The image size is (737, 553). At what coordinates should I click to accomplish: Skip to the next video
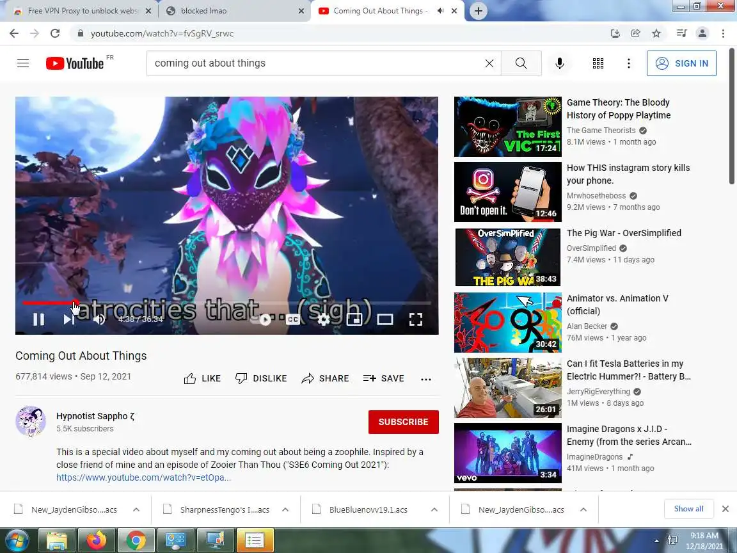tap(68, 319)
